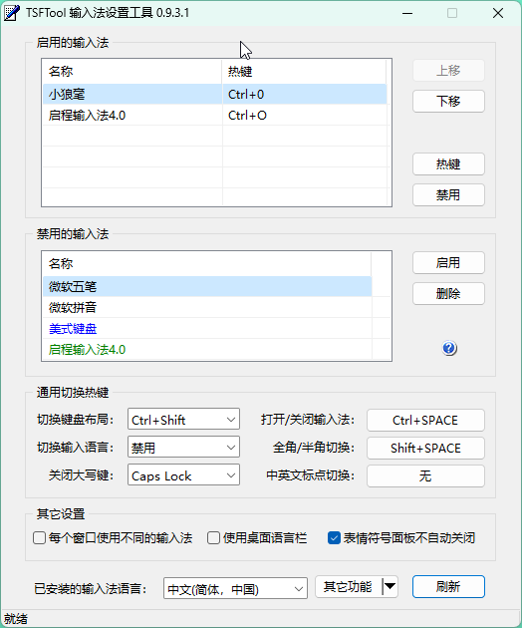Click the 启用 button

click(x=448, y=263)
